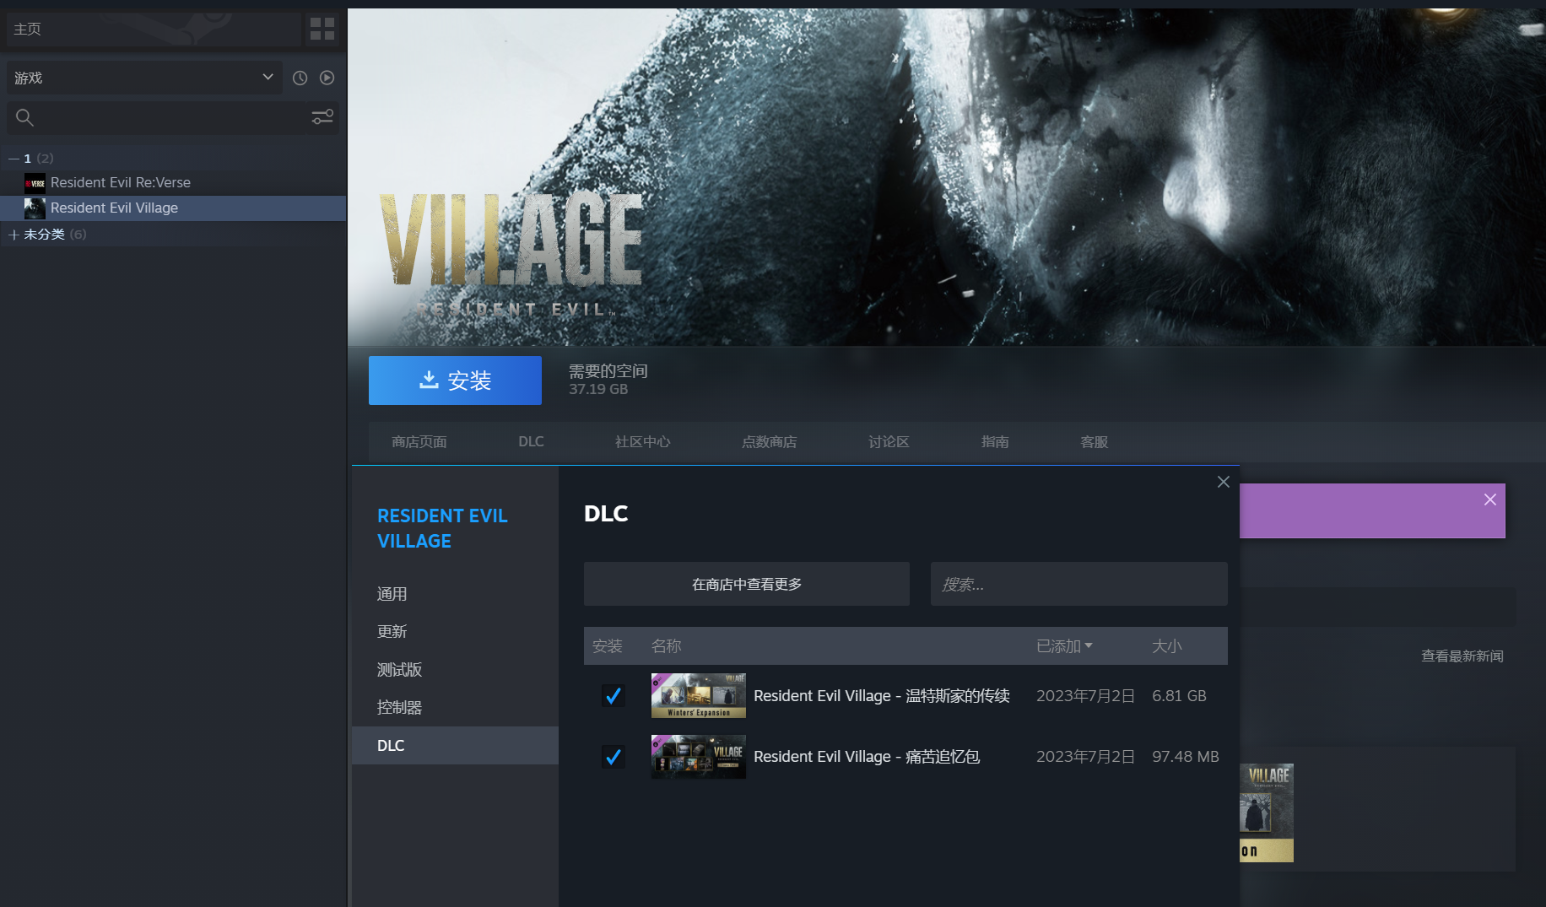The image size is (1546, 907).
Task: Dismiss the purple notification banner
Action: click(1489, 499)
